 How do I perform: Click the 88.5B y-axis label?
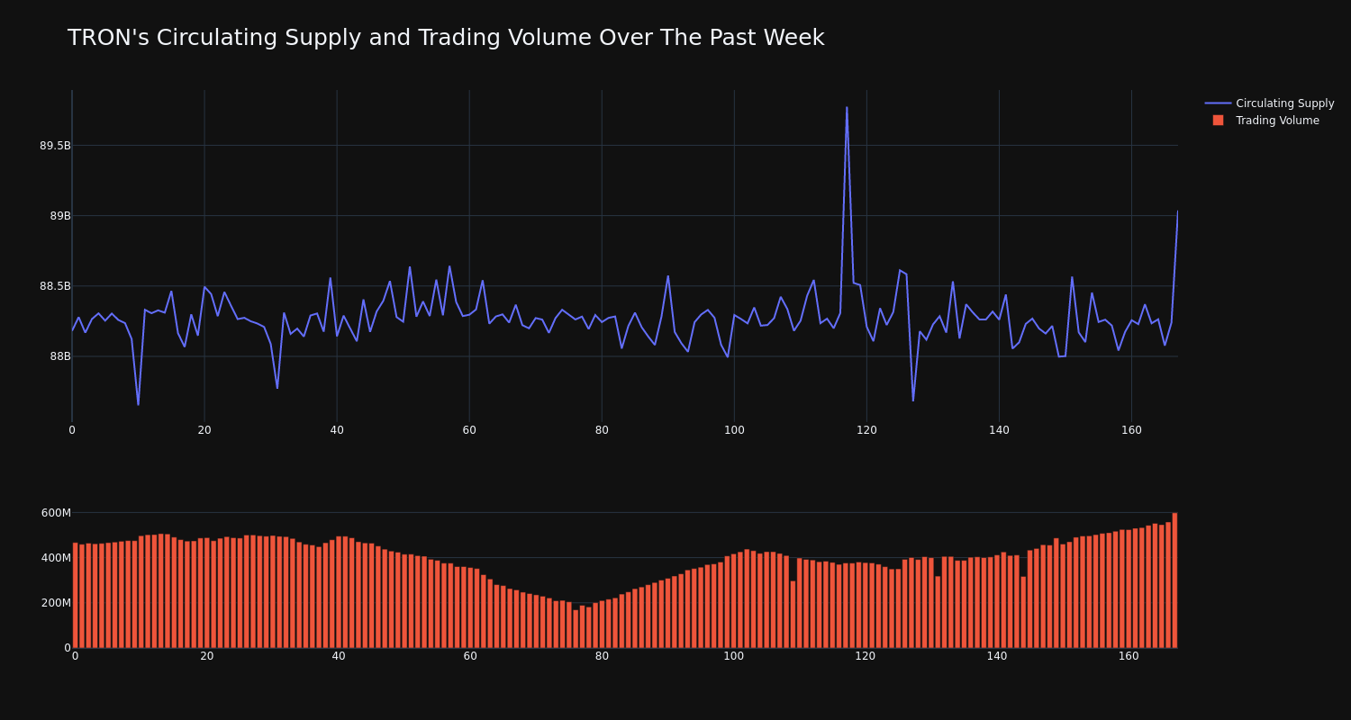tap(55, 286)
